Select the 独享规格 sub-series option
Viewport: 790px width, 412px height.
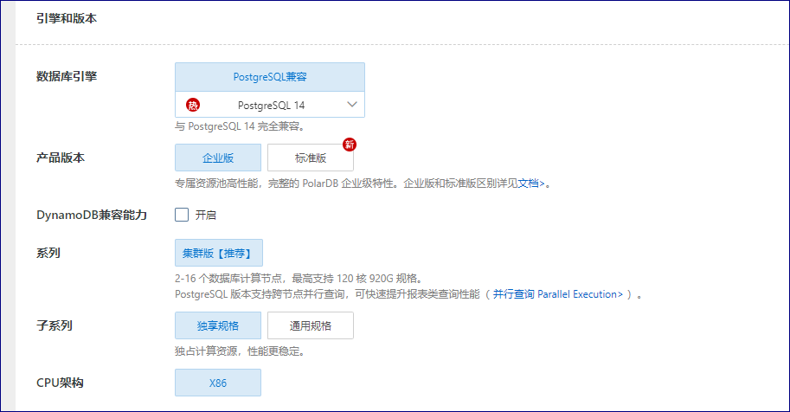tap(218, 325)
